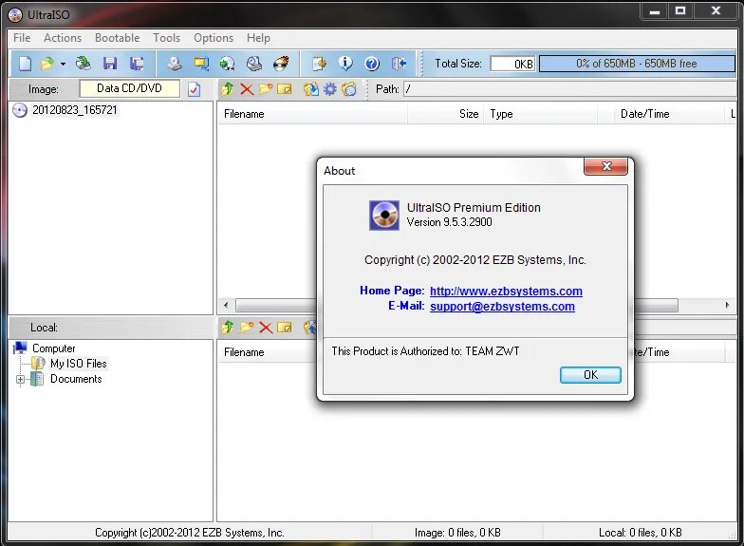Screen dimensions: 744x546
Task: Click the blue gear icon in image toolbar
Action: click(x=330, y=89)
